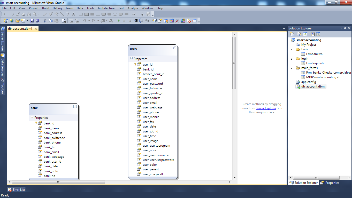Open the Build menu
The height and width of the screenshot is (198, 352).
point(45,8)
